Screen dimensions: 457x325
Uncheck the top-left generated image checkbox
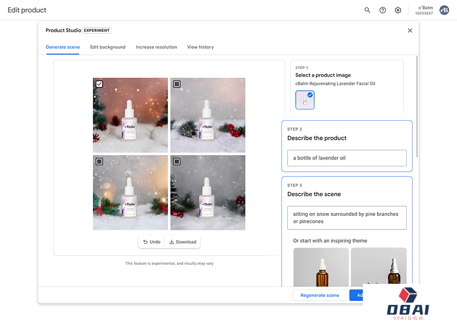pos(100,84)
